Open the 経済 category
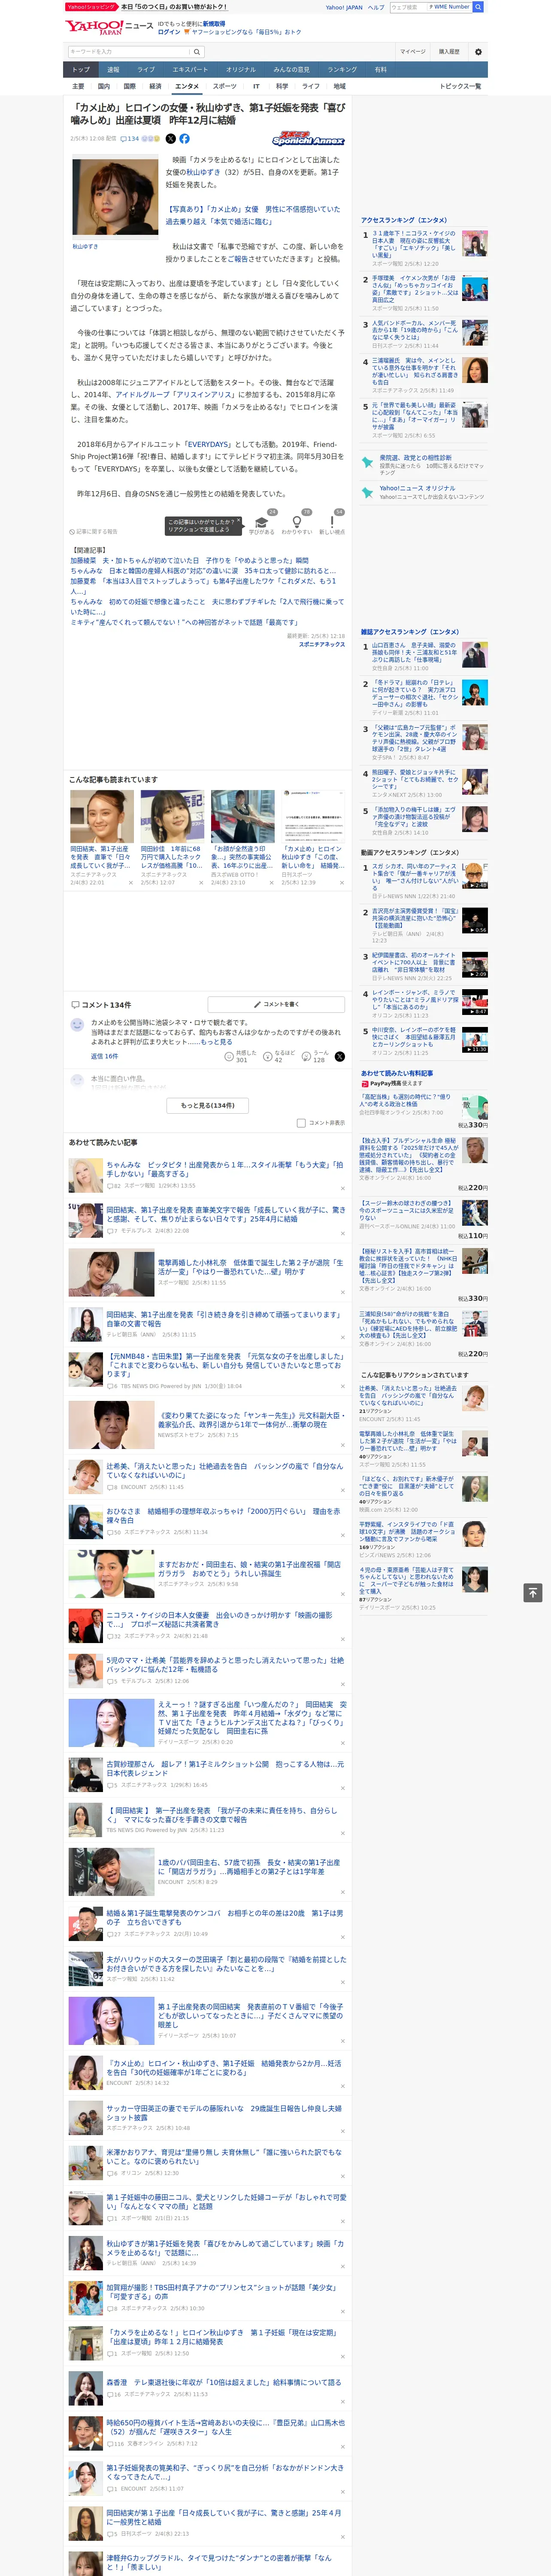 point(155,86)
